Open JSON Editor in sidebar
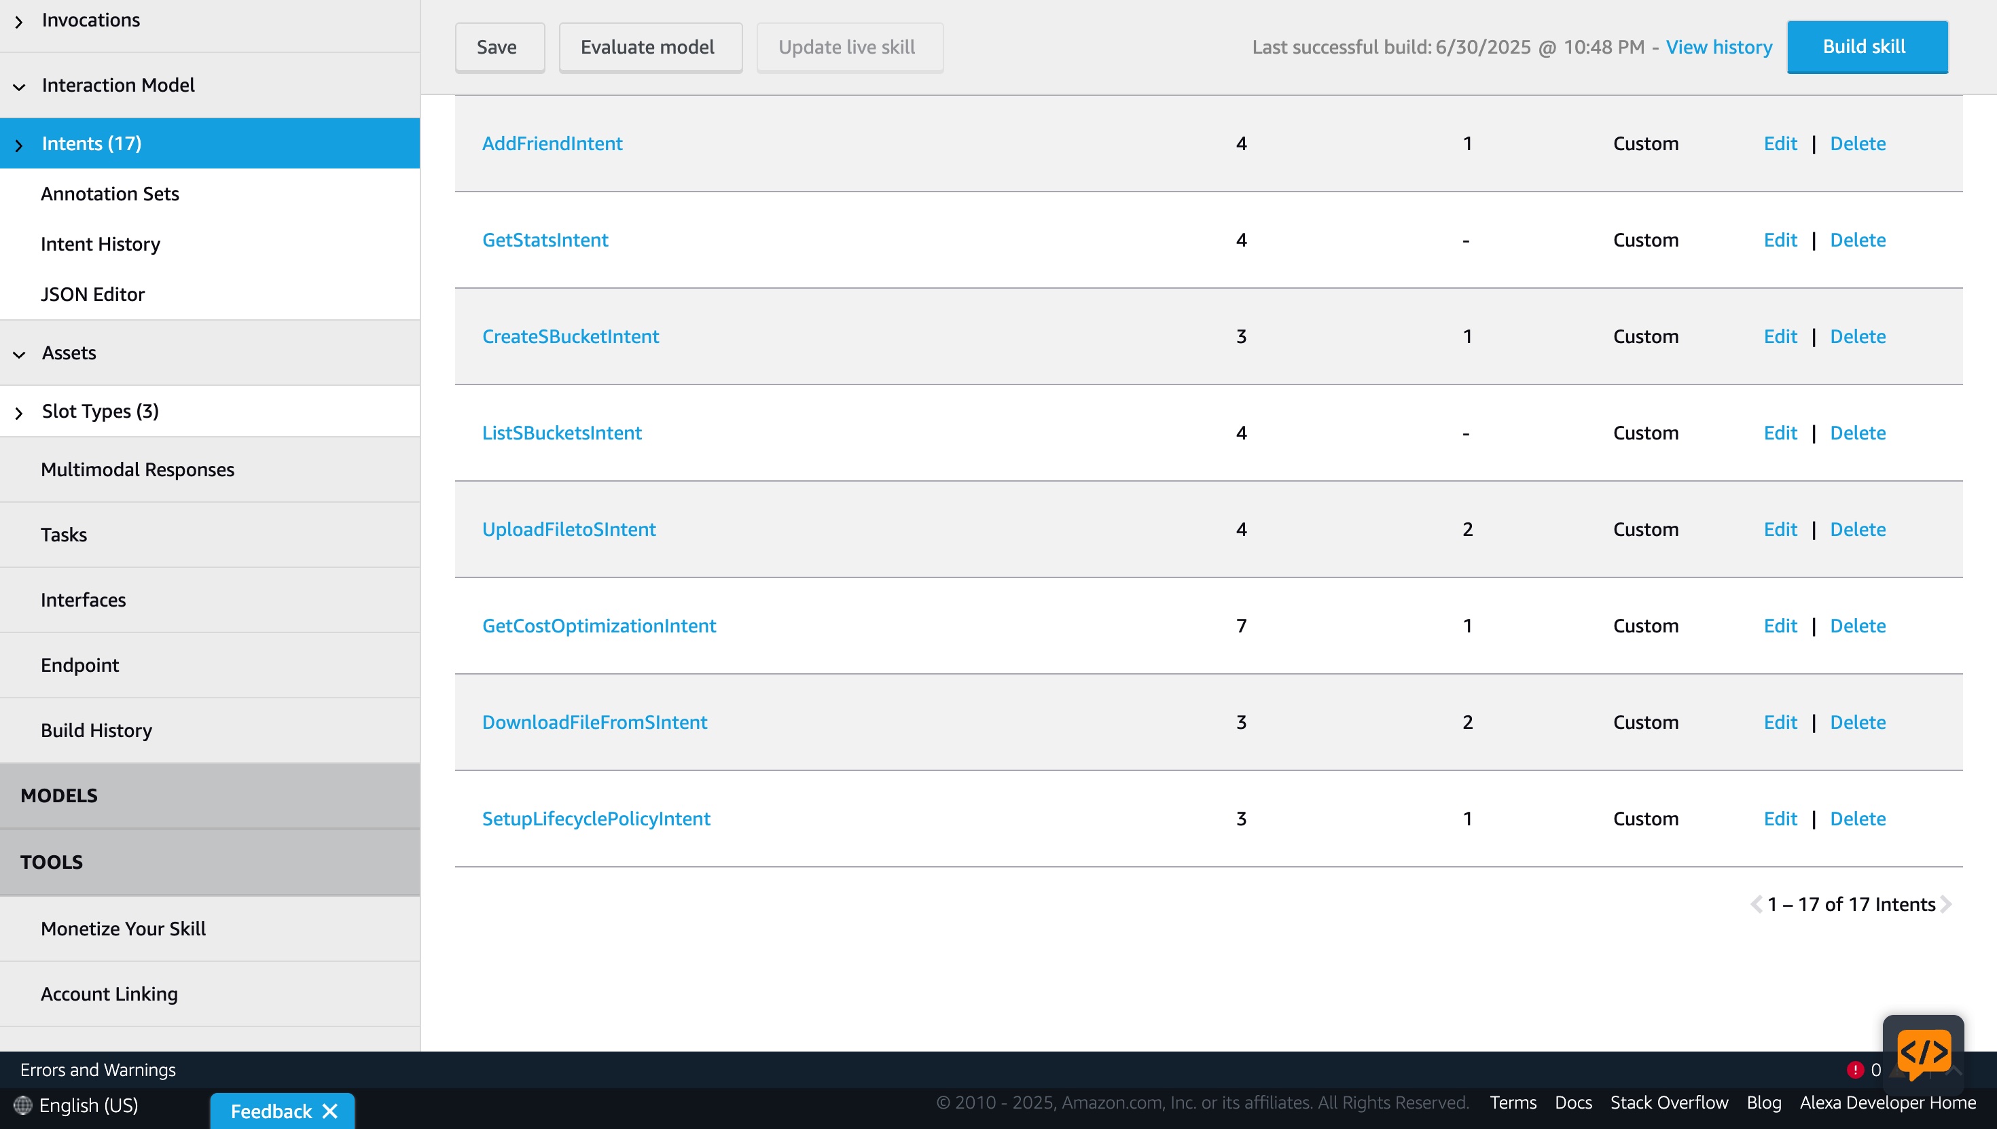 92,295
